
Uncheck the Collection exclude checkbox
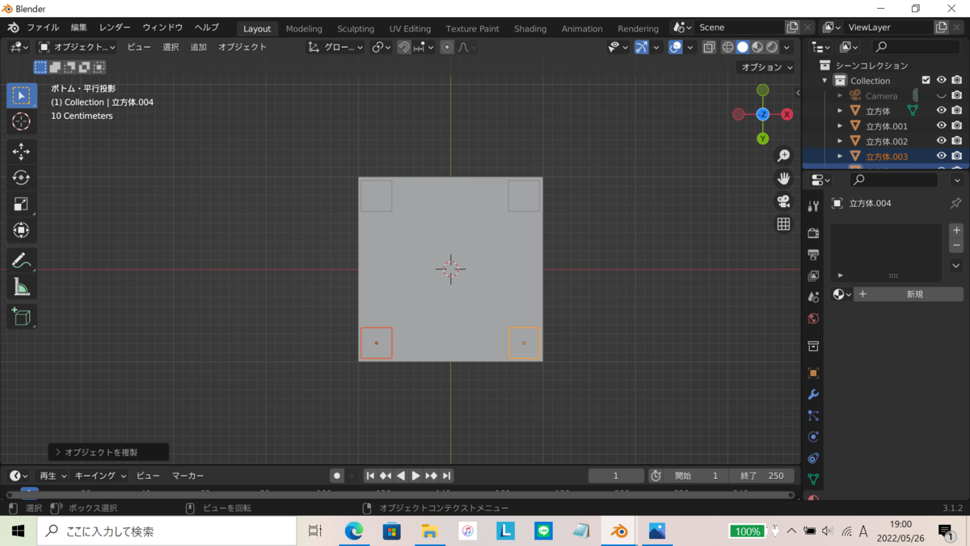click(x=926, y=80)
